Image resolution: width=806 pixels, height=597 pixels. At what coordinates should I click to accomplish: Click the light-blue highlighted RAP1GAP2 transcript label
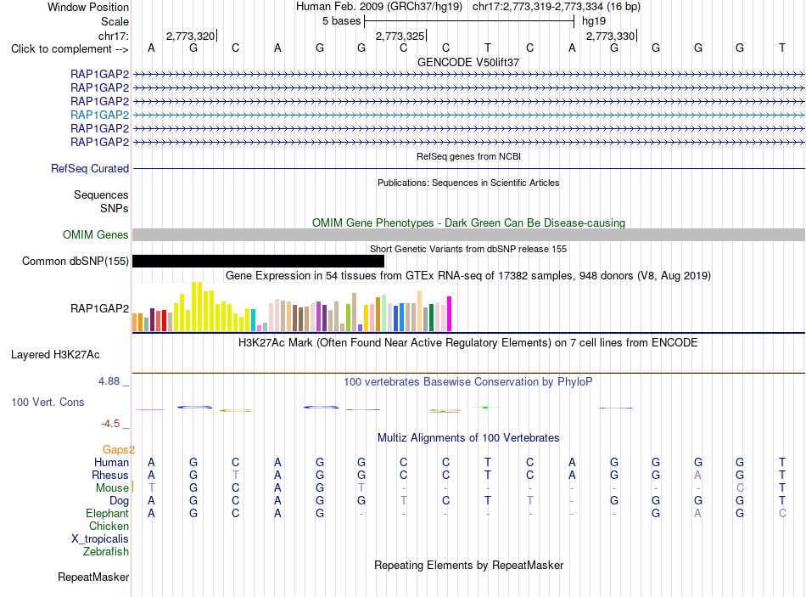click(x=100, y=115)
